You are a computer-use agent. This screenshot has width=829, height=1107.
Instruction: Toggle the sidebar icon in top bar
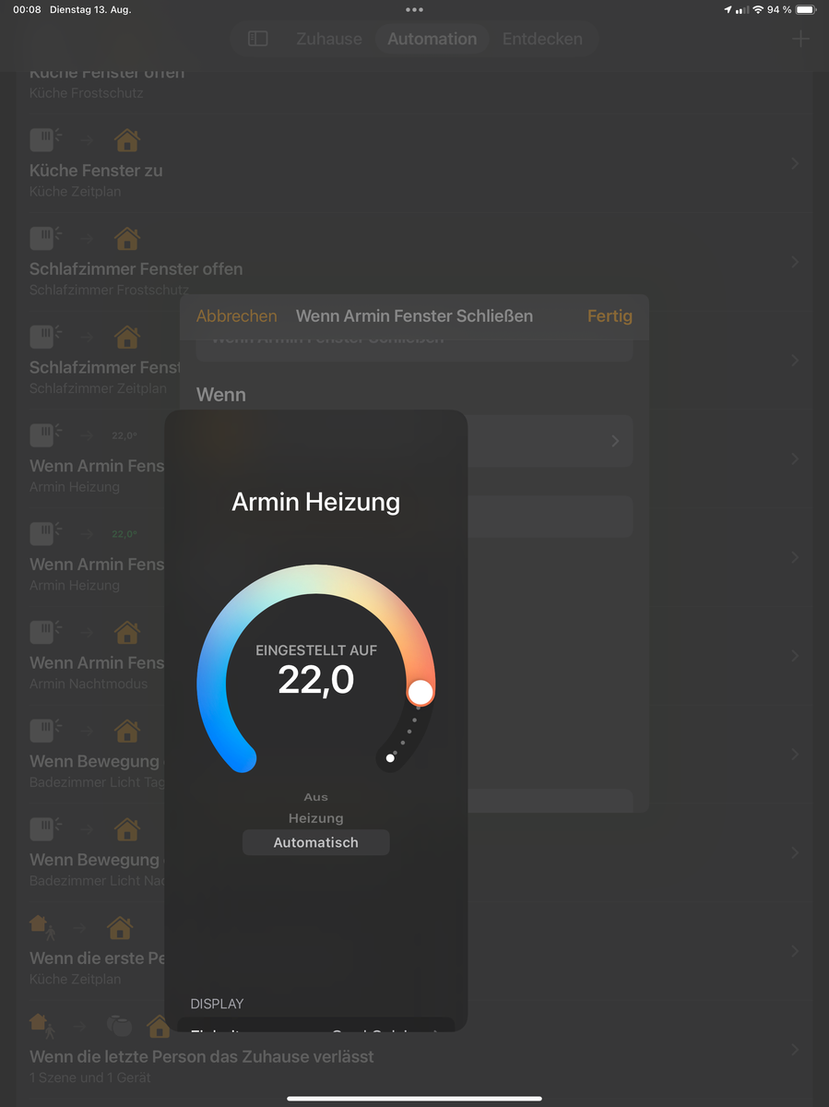[258, 39]
